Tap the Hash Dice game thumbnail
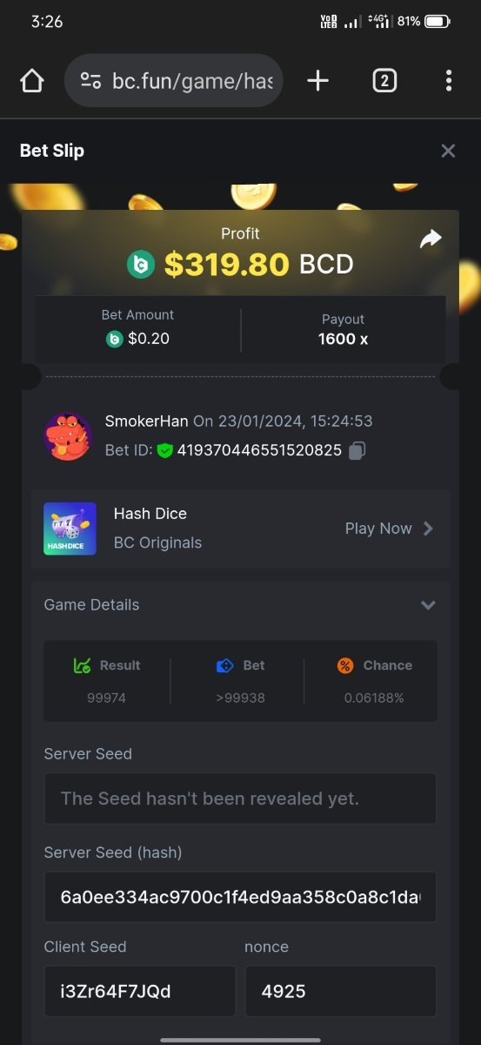This screenshot has height=1045, width=481. click(x=70, y=529)
